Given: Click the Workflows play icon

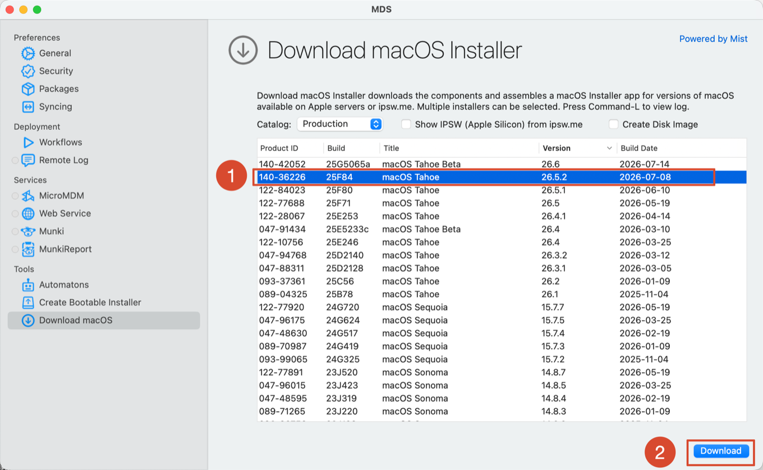Looking at the screenshot, I should pos(28,143).
